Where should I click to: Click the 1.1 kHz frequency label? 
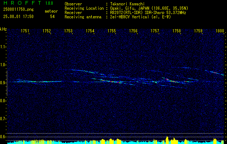[x=3, y=47]
